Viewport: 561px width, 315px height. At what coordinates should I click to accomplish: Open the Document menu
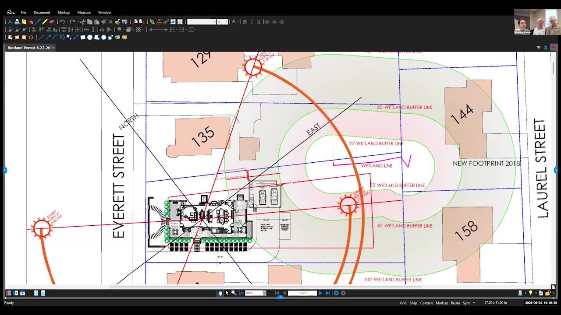click(42, 12)
